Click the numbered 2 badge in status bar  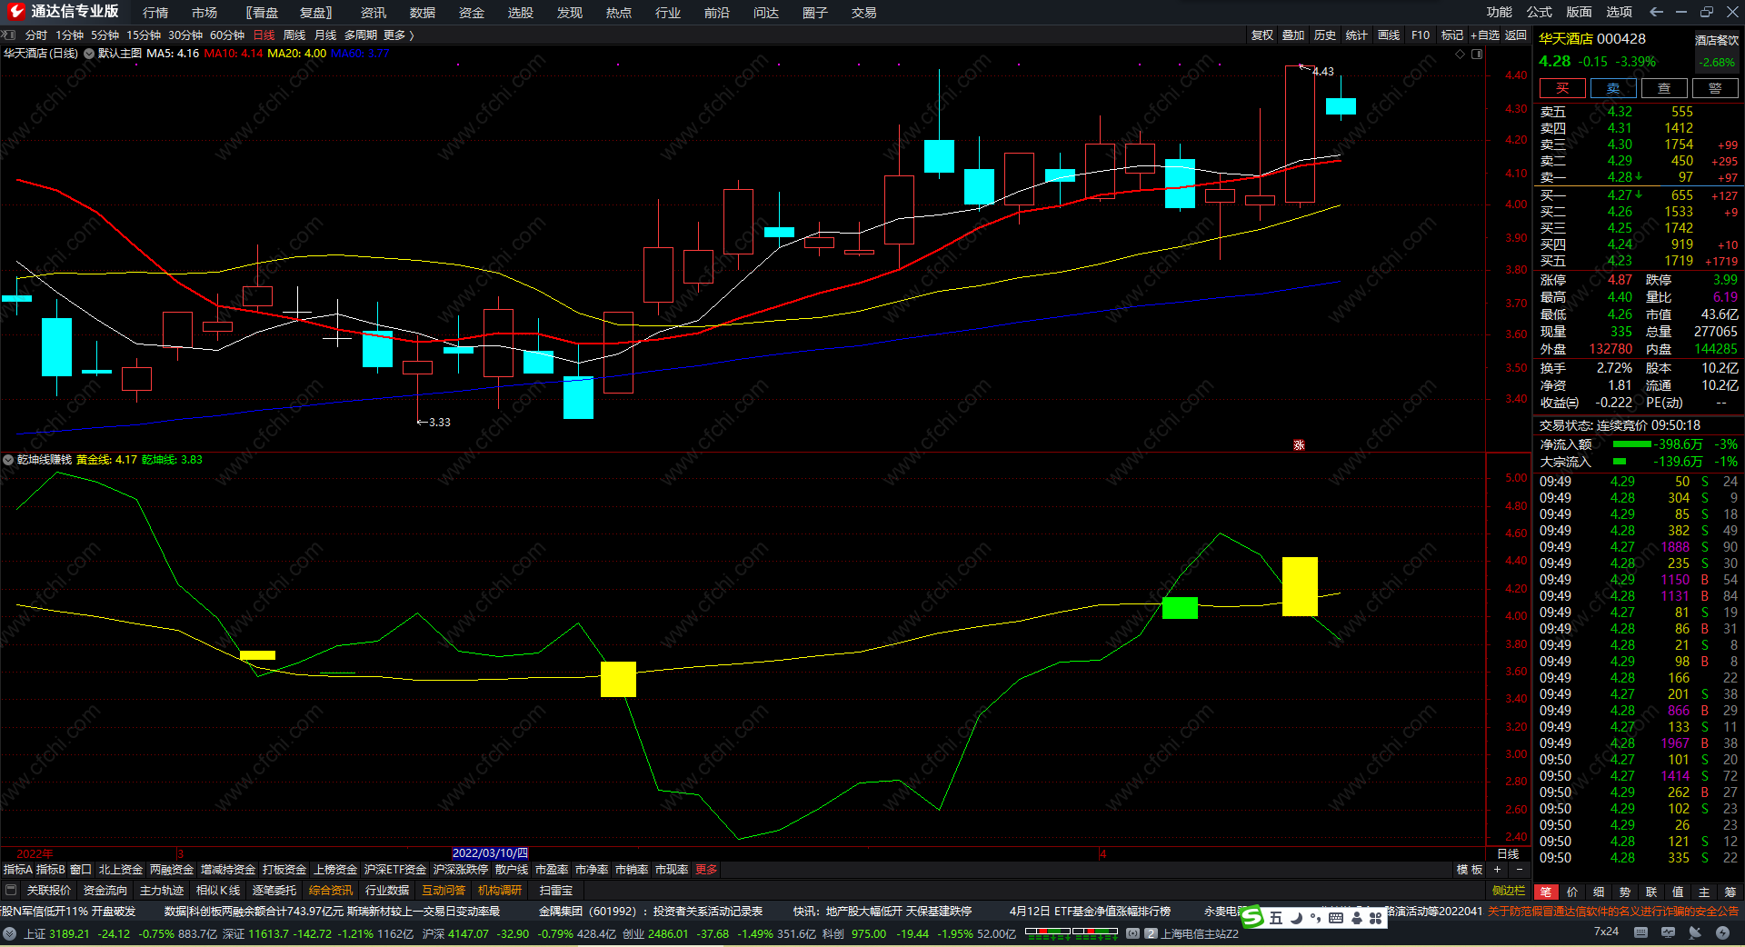[x=1151, y=933]
